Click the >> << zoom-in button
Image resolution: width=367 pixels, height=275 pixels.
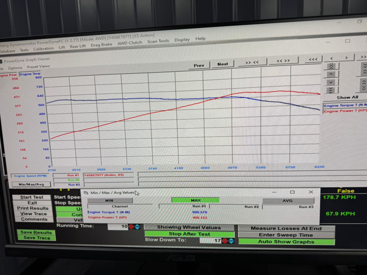coord(252,62)
